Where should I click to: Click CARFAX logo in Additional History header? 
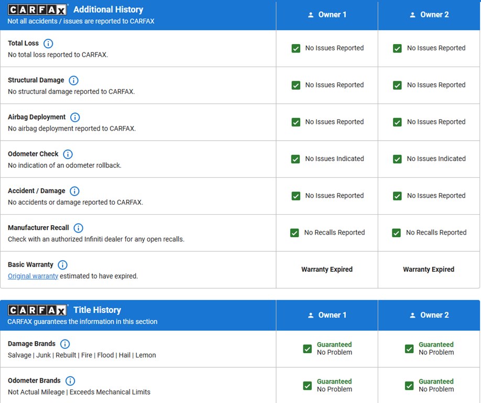[x=37, y=9]
